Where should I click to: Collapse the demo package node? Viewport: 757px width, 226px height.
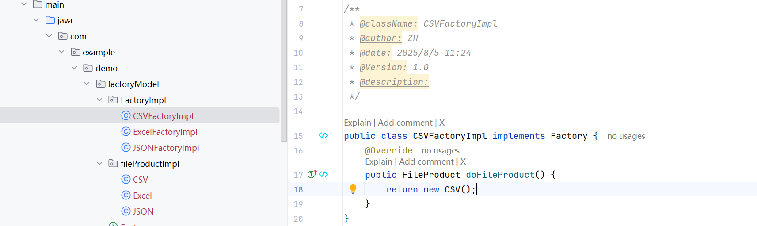pyautogui.click(x=74, y=68)
